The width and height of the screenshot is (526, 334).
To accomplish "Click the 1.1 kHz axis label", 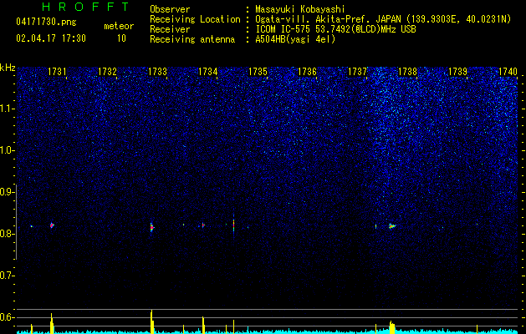I will (7, 109).
